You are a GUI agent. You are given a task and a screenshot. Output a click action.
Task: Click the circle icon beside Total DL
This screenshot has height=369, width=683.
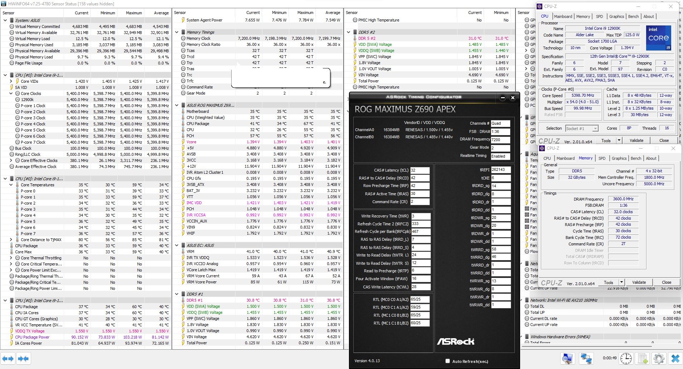click(527, 306)
